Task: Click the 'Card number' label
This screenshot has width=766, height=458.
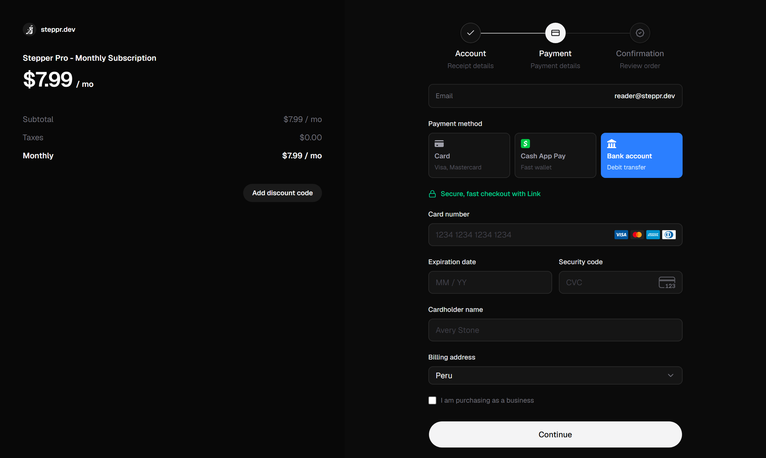Action: [449, 214]
